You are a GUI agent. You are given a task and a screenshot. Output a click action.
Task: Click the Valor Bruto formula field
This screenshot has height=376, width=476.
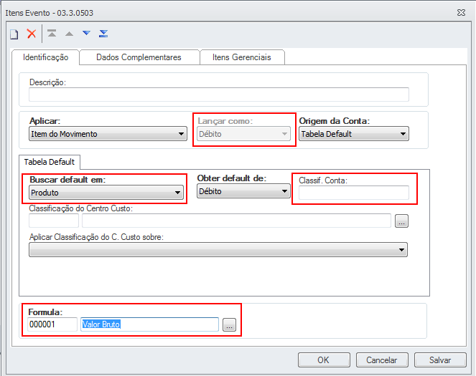coord(149,324)
